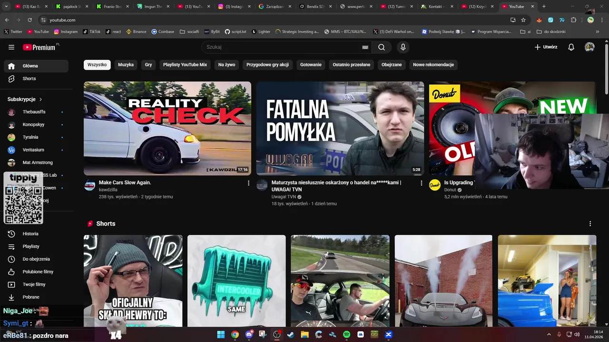Open Polubione filmy liked videos
The width and height of the screenshot is (609, 342).
click(x=36, y=272)
